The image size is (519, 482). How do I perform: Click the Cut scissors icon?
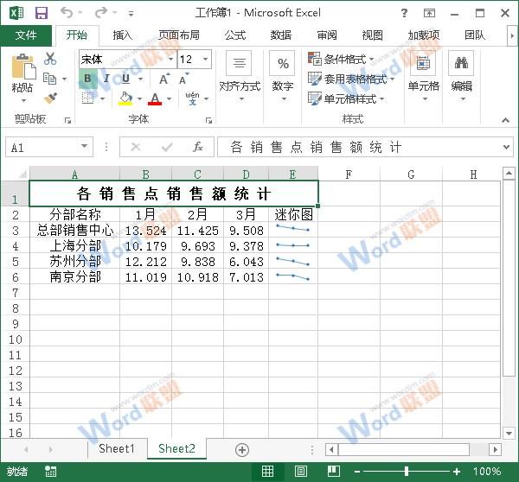click(50, 59)
